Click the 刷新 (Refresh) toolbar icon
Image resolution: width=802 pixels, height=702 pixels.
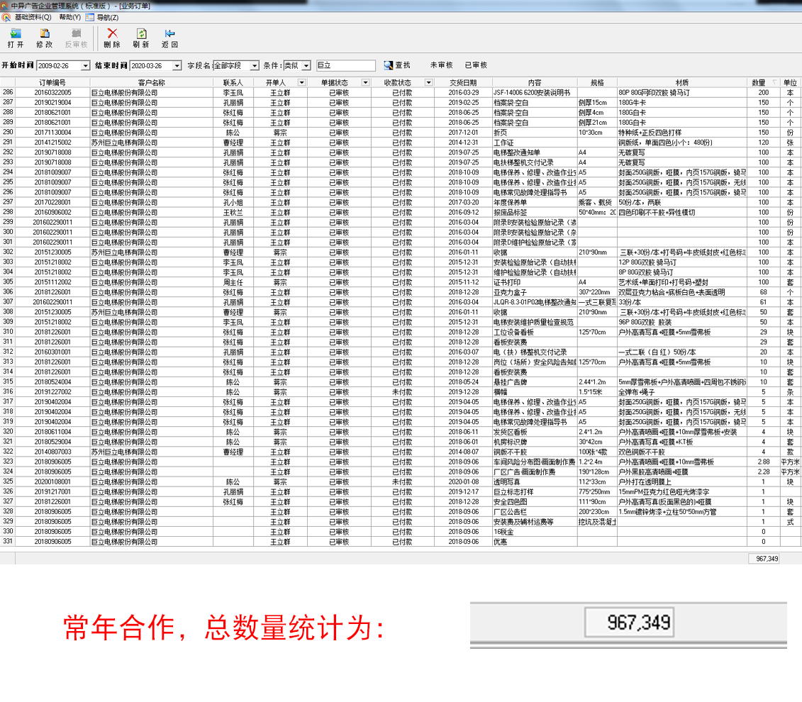(x=141, y=34)
